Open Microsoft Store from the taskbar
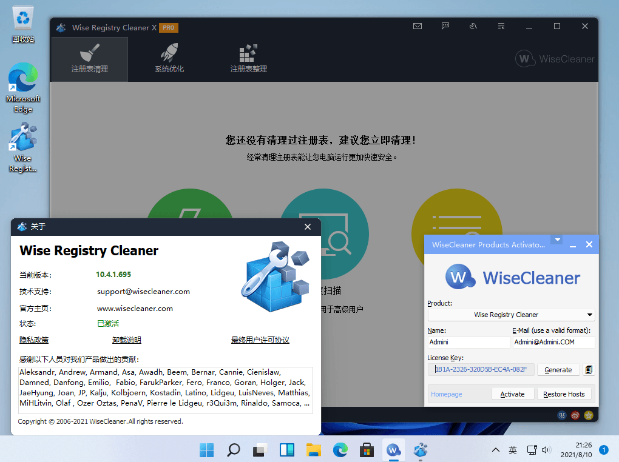619x462 pixels. coord(367,450)
